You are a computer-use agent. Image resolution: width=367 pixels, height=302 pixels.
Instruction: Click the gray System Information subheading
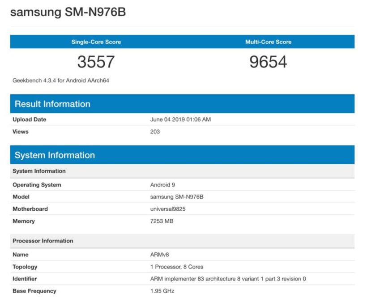[x=39, y=171]
